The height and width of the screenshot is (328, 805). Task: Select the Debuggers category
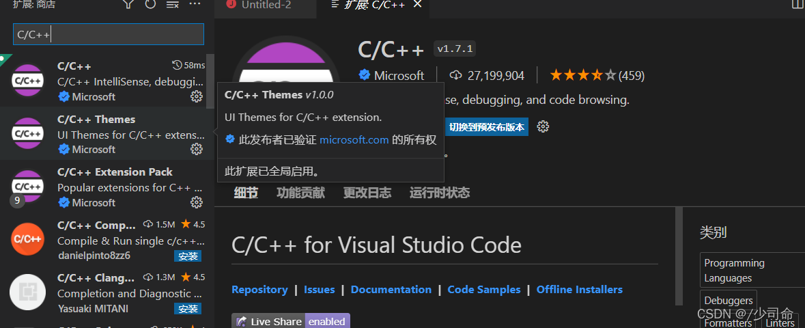(x=729, y=300)
